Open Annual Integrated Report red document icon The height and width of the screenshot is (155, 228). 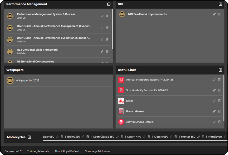121,80
